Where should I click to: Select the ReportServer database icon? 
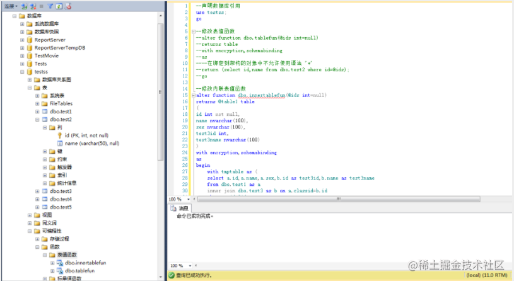(x=30, y=40)
